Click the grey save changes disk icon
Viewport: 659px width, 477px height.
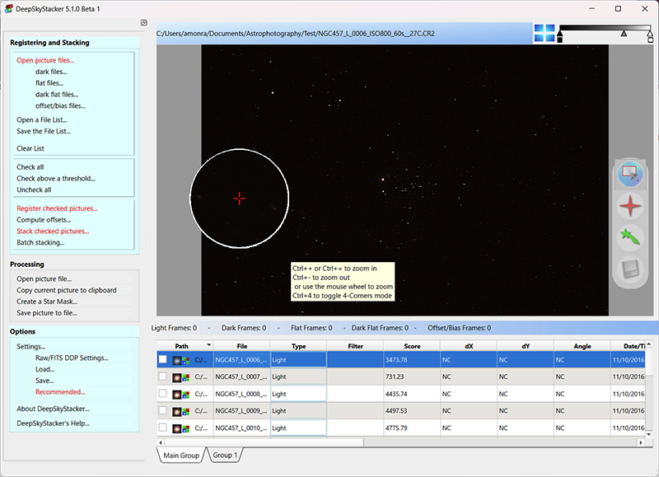point(630,269)
